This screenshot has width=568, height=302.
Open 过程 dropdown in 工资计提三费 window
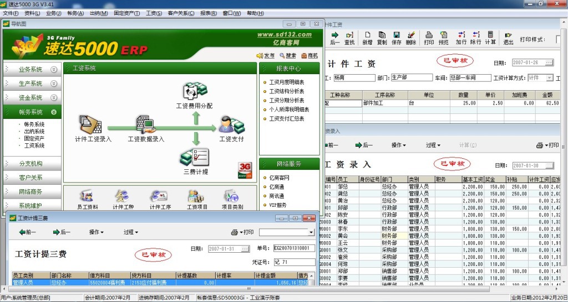130,232
